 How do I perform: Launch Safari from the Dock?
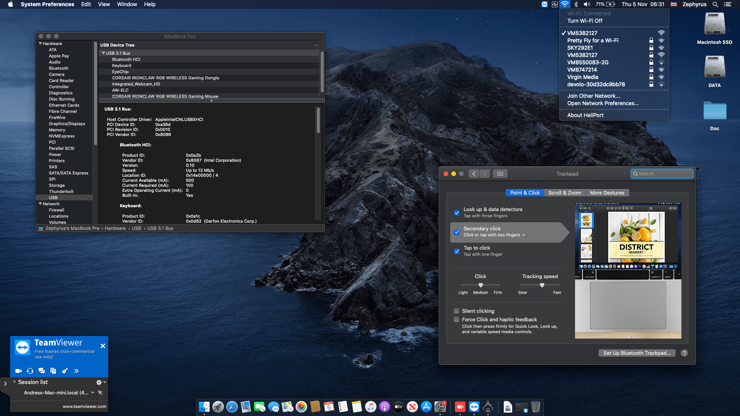232,407
